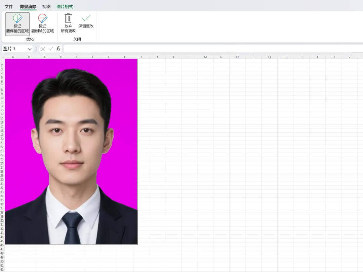
Task: Select column V header
Action: (x=349, y=57)
